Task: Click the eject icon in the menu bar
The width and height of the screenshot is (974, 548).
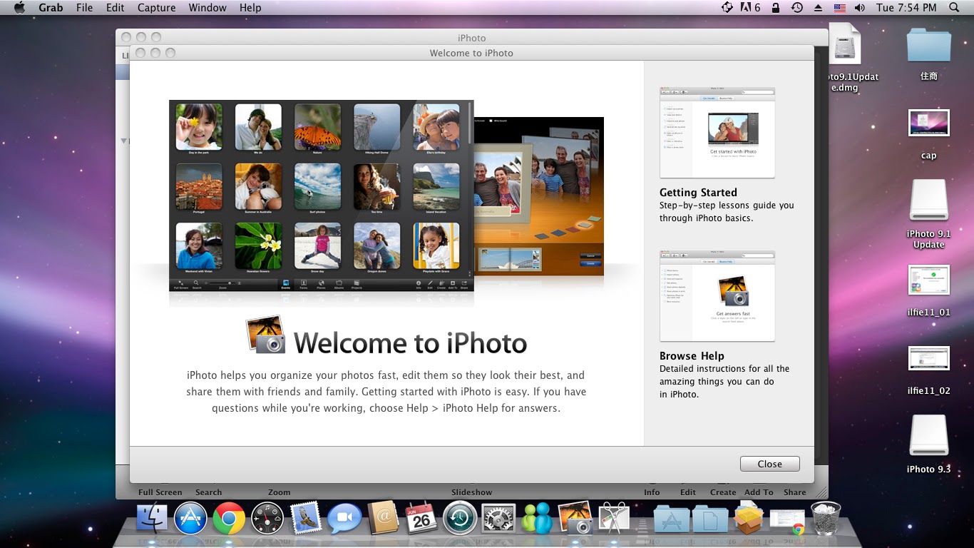Action: point(819,8)
